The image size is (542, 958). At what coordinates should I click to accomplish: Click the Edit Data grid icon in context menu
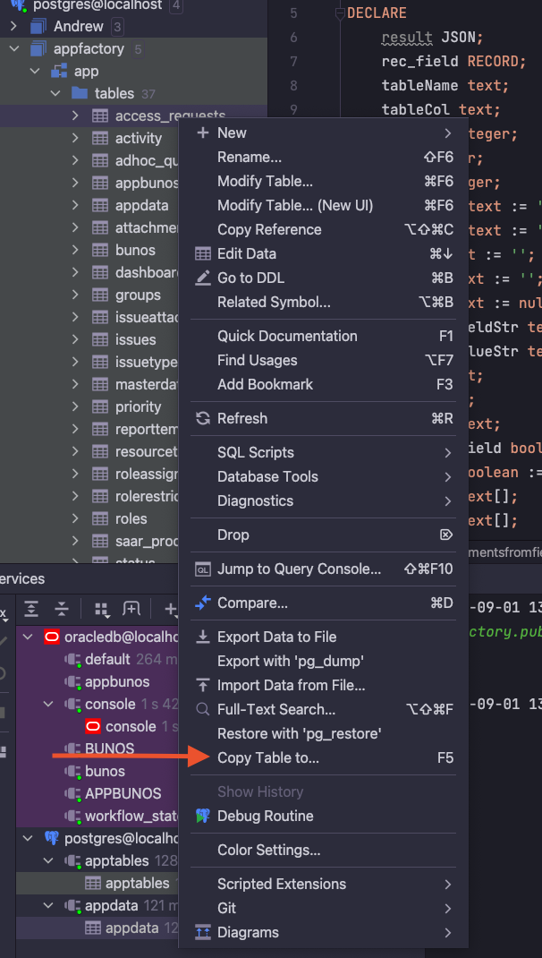coord(203,253)
